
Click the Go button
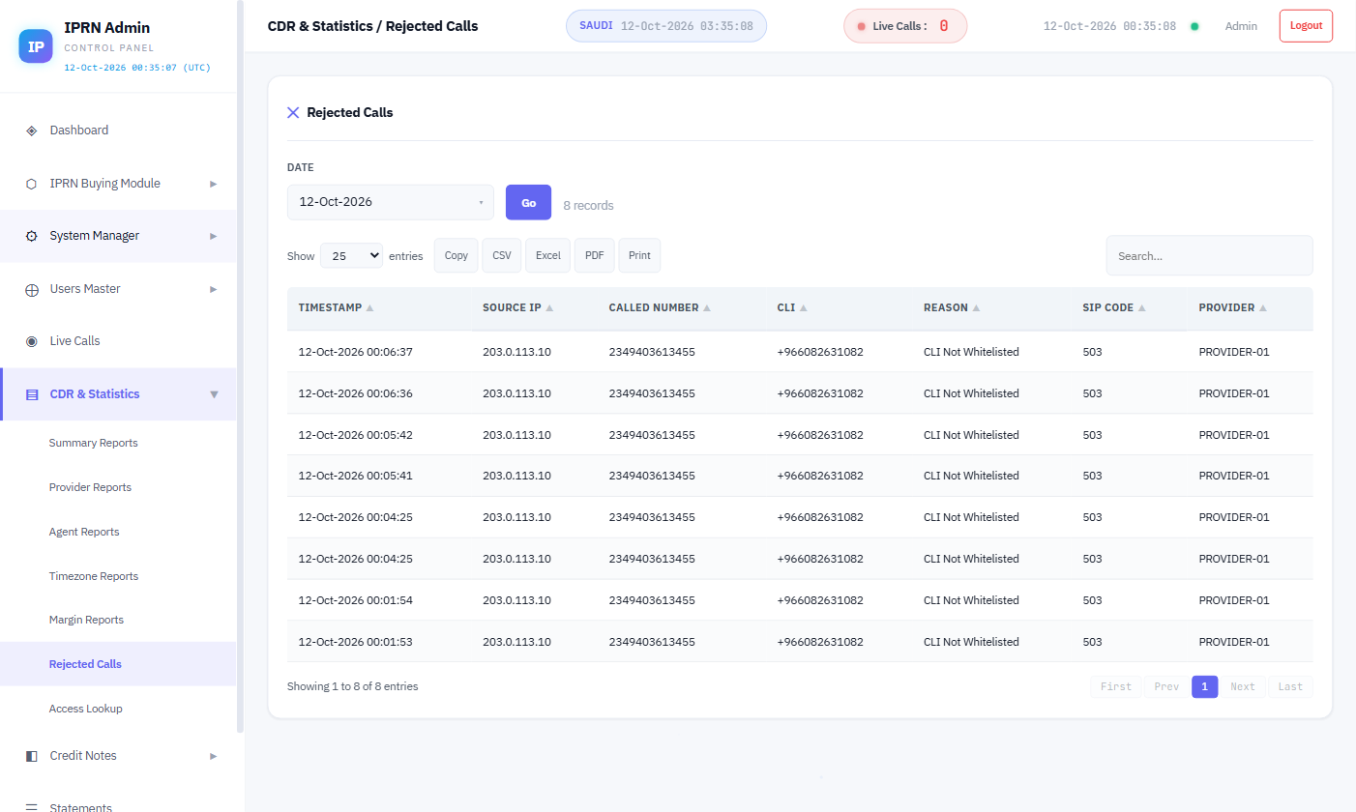click(x=529, y=203)
